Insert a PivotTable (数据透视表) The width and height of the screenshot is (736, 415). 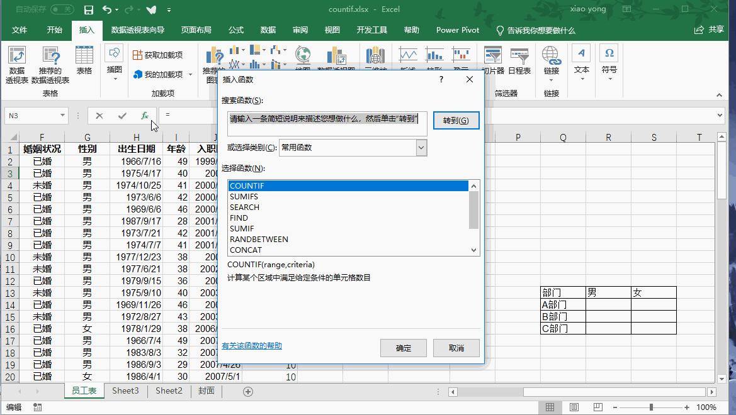(x=17, y=65)
